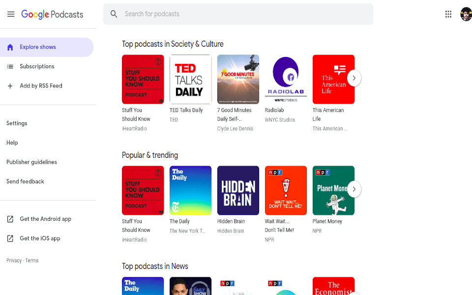Click the Hidden Brain title text
Screen dimensions: 472x295
(x=231, y=221)
